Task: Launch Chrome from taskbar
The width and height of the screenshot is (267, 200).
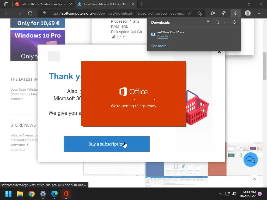Action: click(x=32, y=194)
